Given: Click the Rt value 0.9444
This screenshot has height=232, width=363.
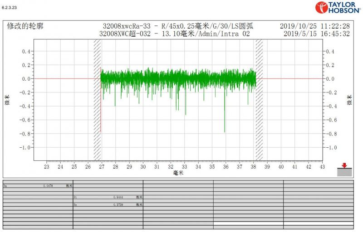Looking at the screenshot, I should (x=118, y=198).
